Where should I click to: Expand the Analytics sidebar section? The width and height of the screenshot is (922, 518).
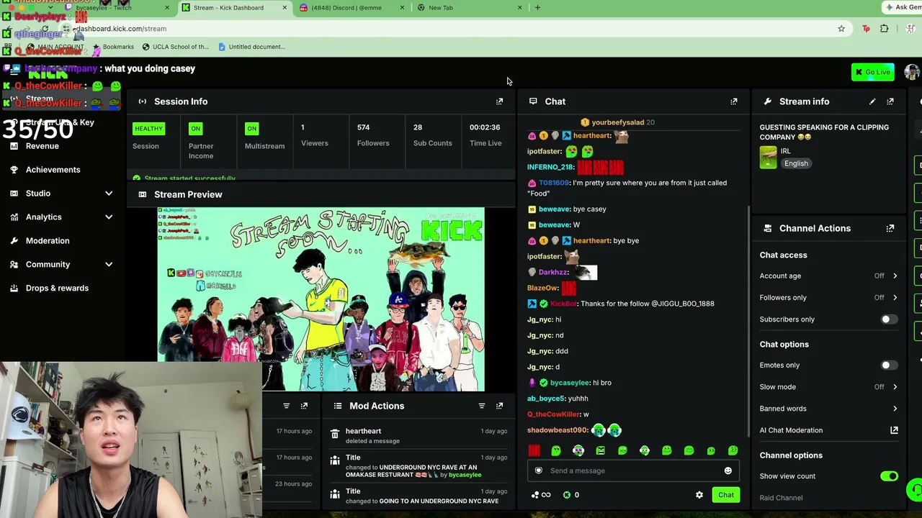click(x=109, y=217)
